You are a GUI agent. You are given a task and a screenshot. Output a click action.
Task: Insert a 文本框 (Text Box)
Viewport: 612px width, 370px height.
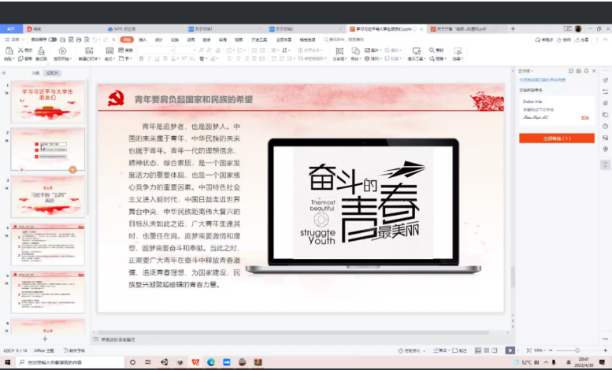click(x=339, y=53)
